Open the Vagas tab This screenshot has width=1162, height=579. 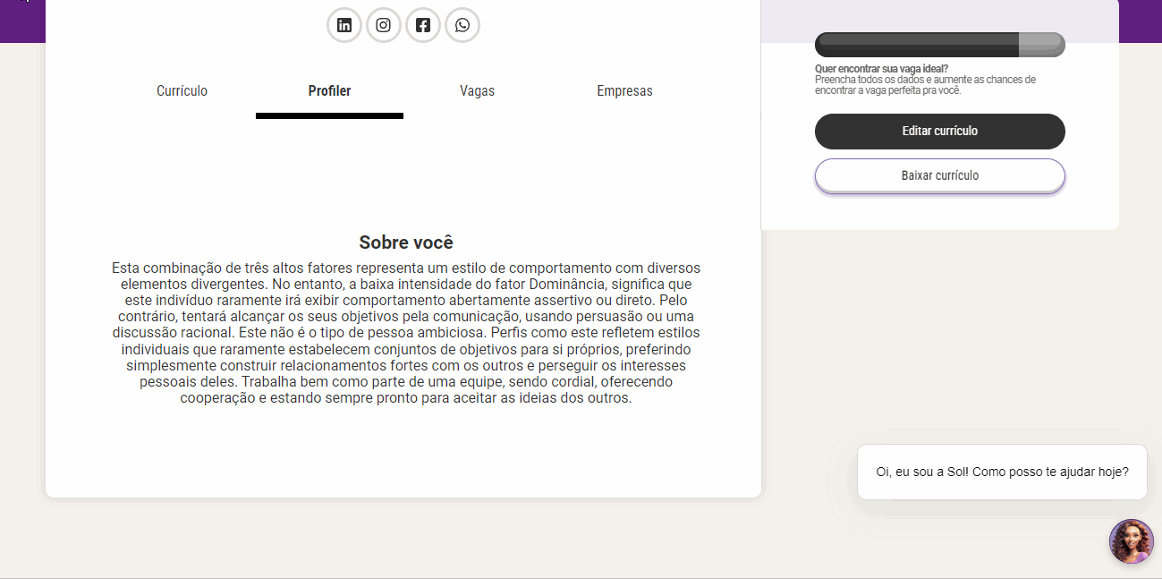click(x=477, y=91)
